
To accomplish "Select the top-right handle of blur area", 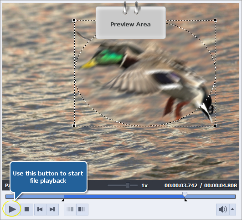I will 215,20.
